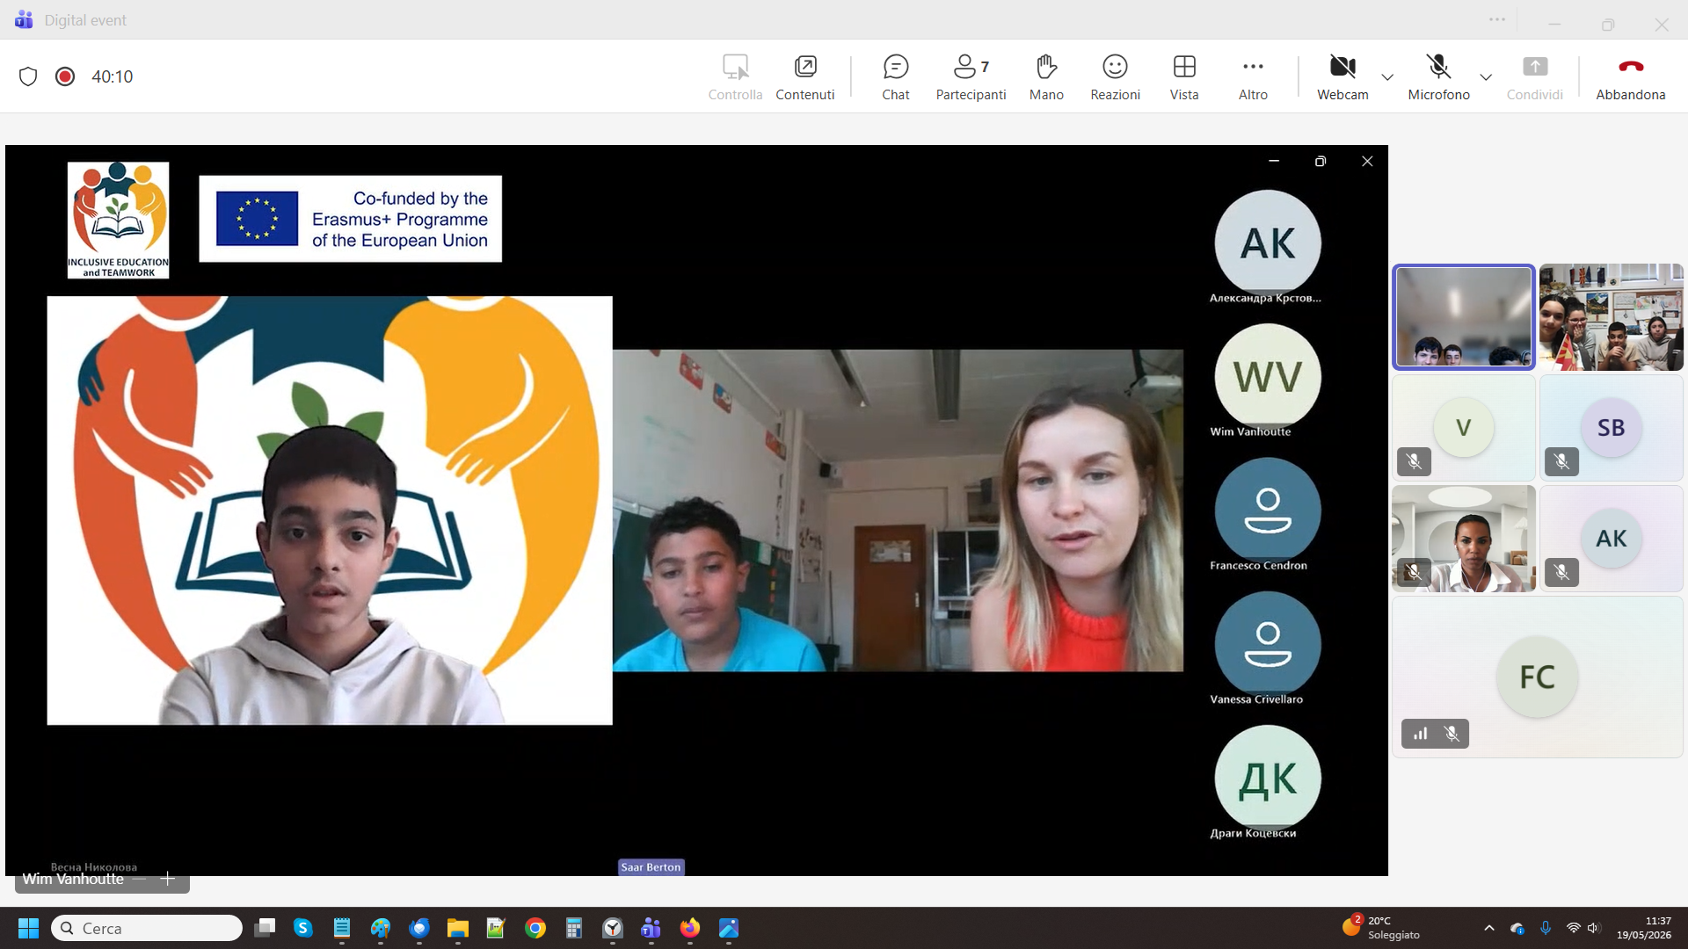The image size is (1688, 949).
Task: Show the Partecipanti list
Action: pos(971,77)
